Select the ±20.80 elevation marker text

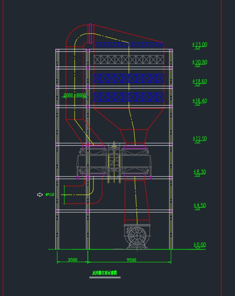click(x=199, y=62)
